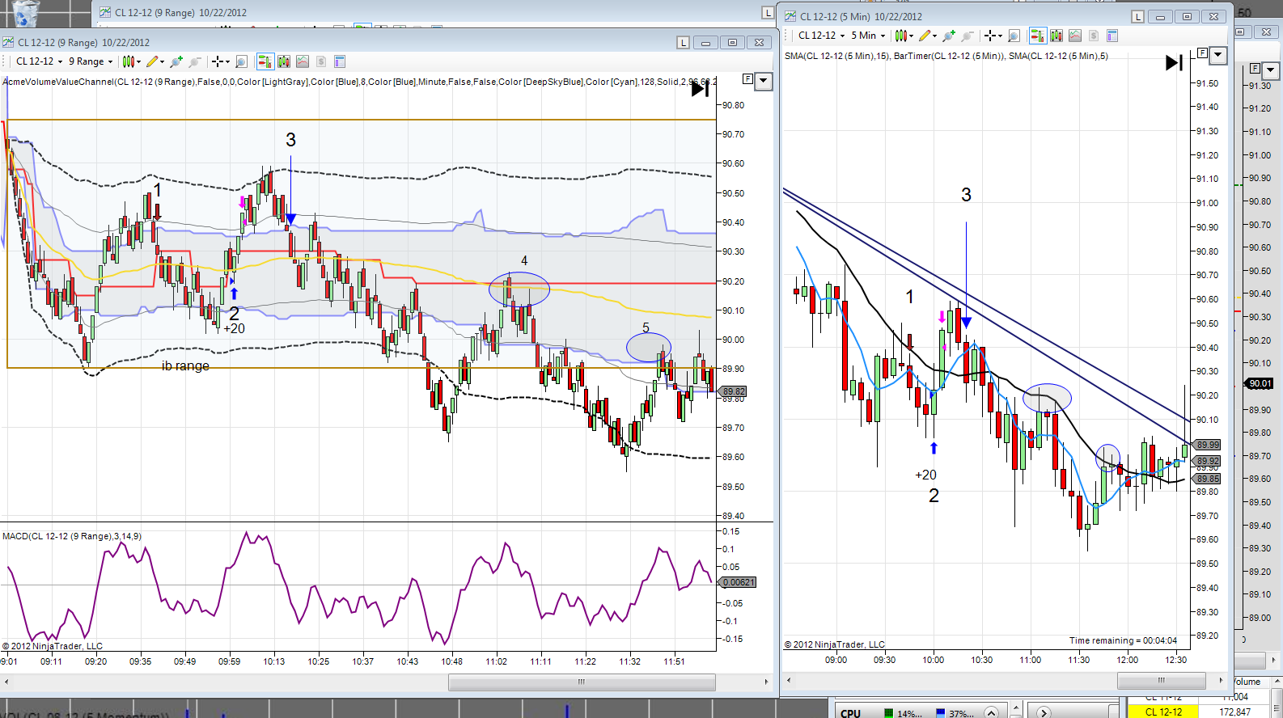Click zoom frame magnifier in 5 Min toolbar

(x=1014, y=36)
